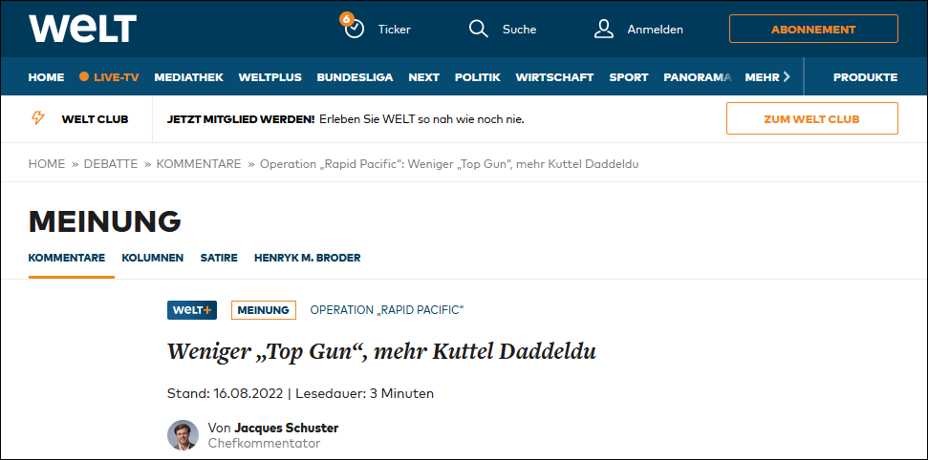Select the HENRYK M. BRODER tab
This screenshot has height=460, width=928.
[x=307, y=258]
